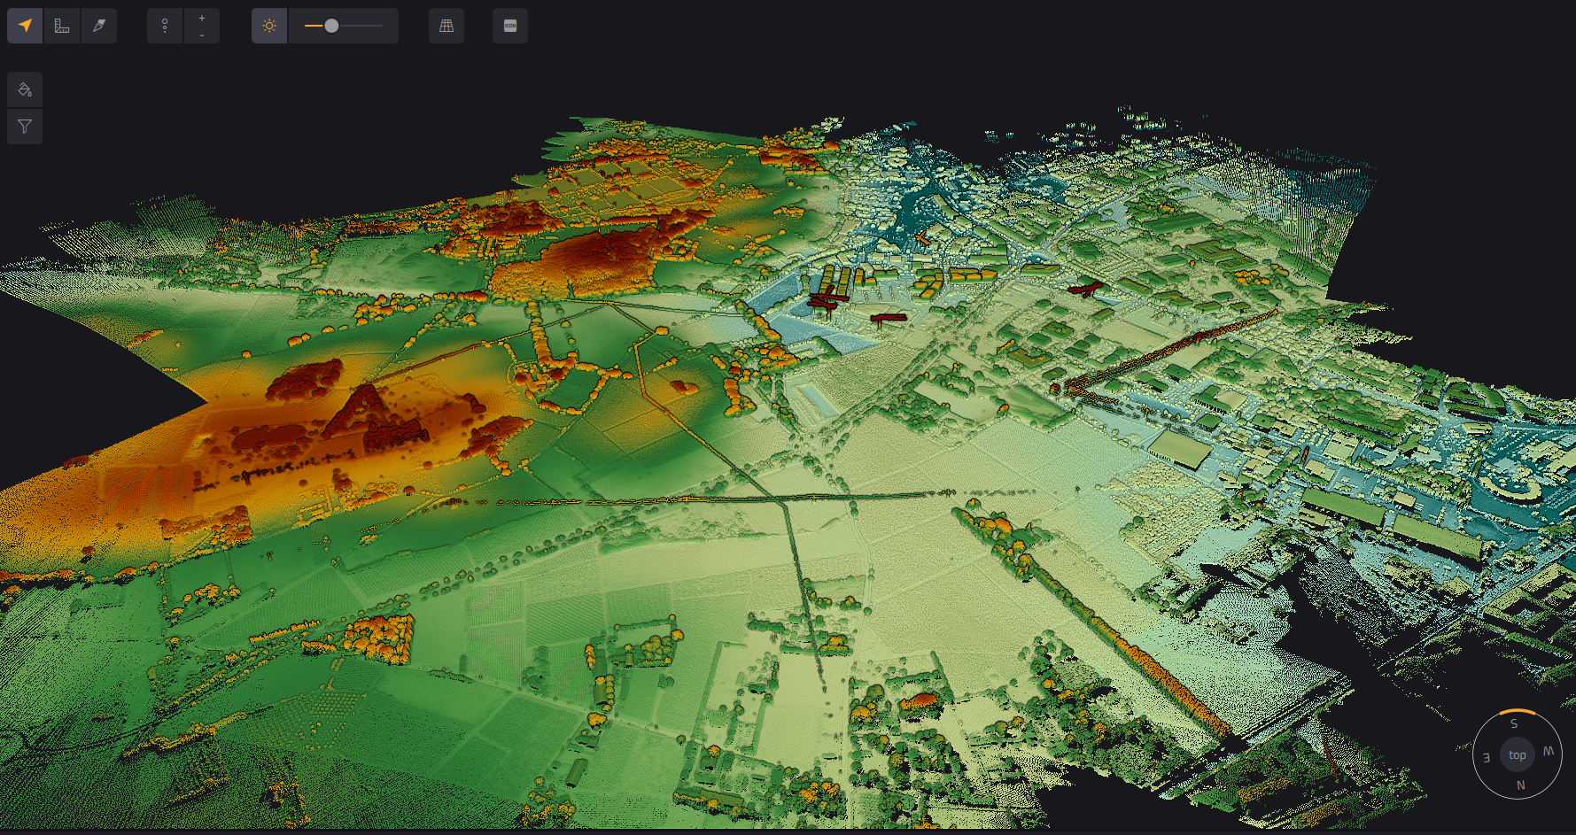Click the E direction on compass
Viewport: 1576px width, 835px height.
1487,758
